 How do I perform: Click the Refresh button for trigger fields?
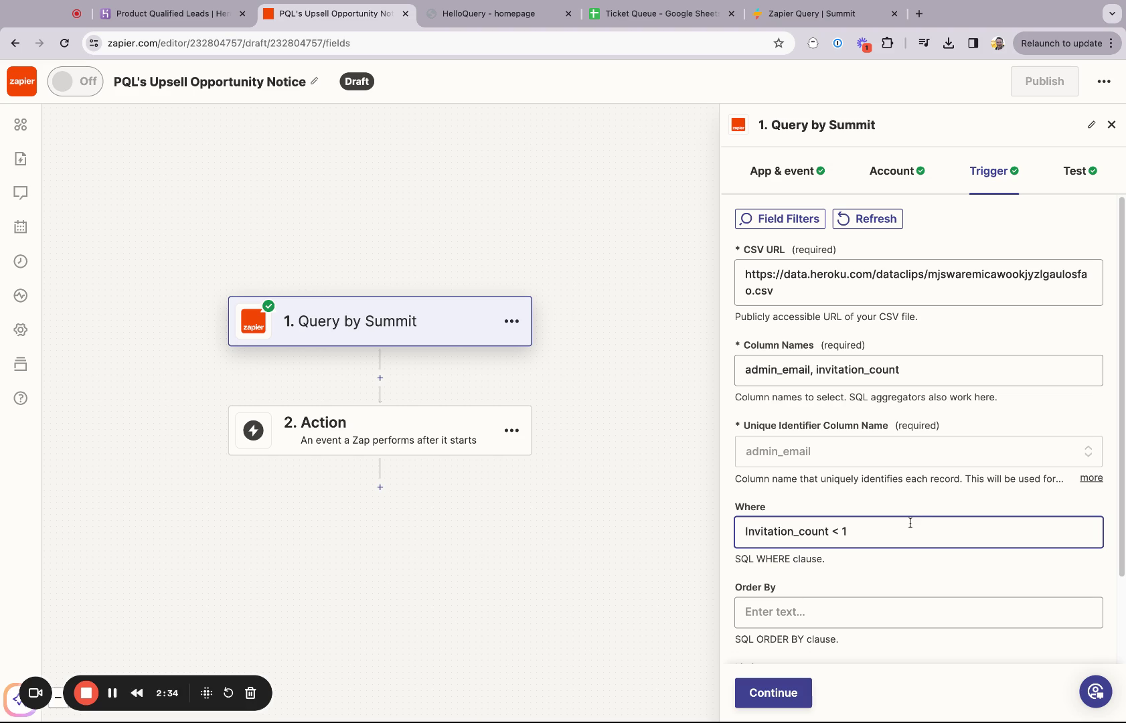pos(868,218)
